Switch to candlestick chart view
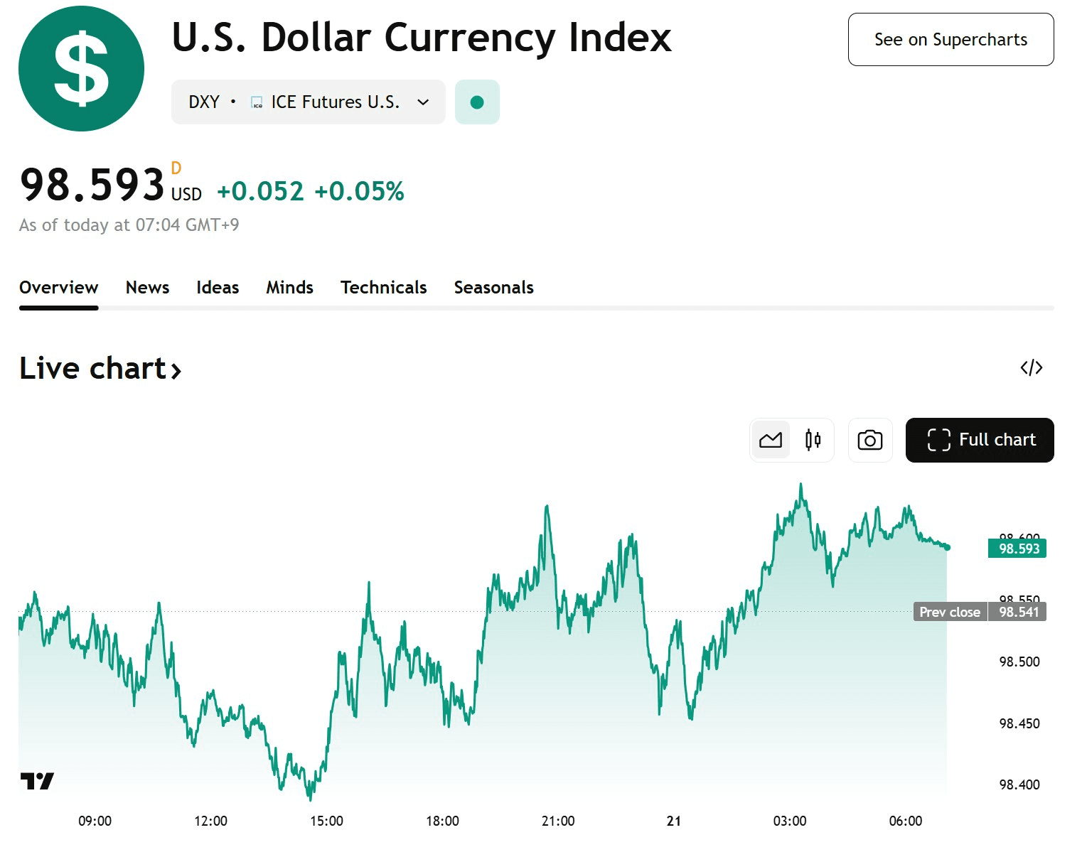 (x=813, y=441)
